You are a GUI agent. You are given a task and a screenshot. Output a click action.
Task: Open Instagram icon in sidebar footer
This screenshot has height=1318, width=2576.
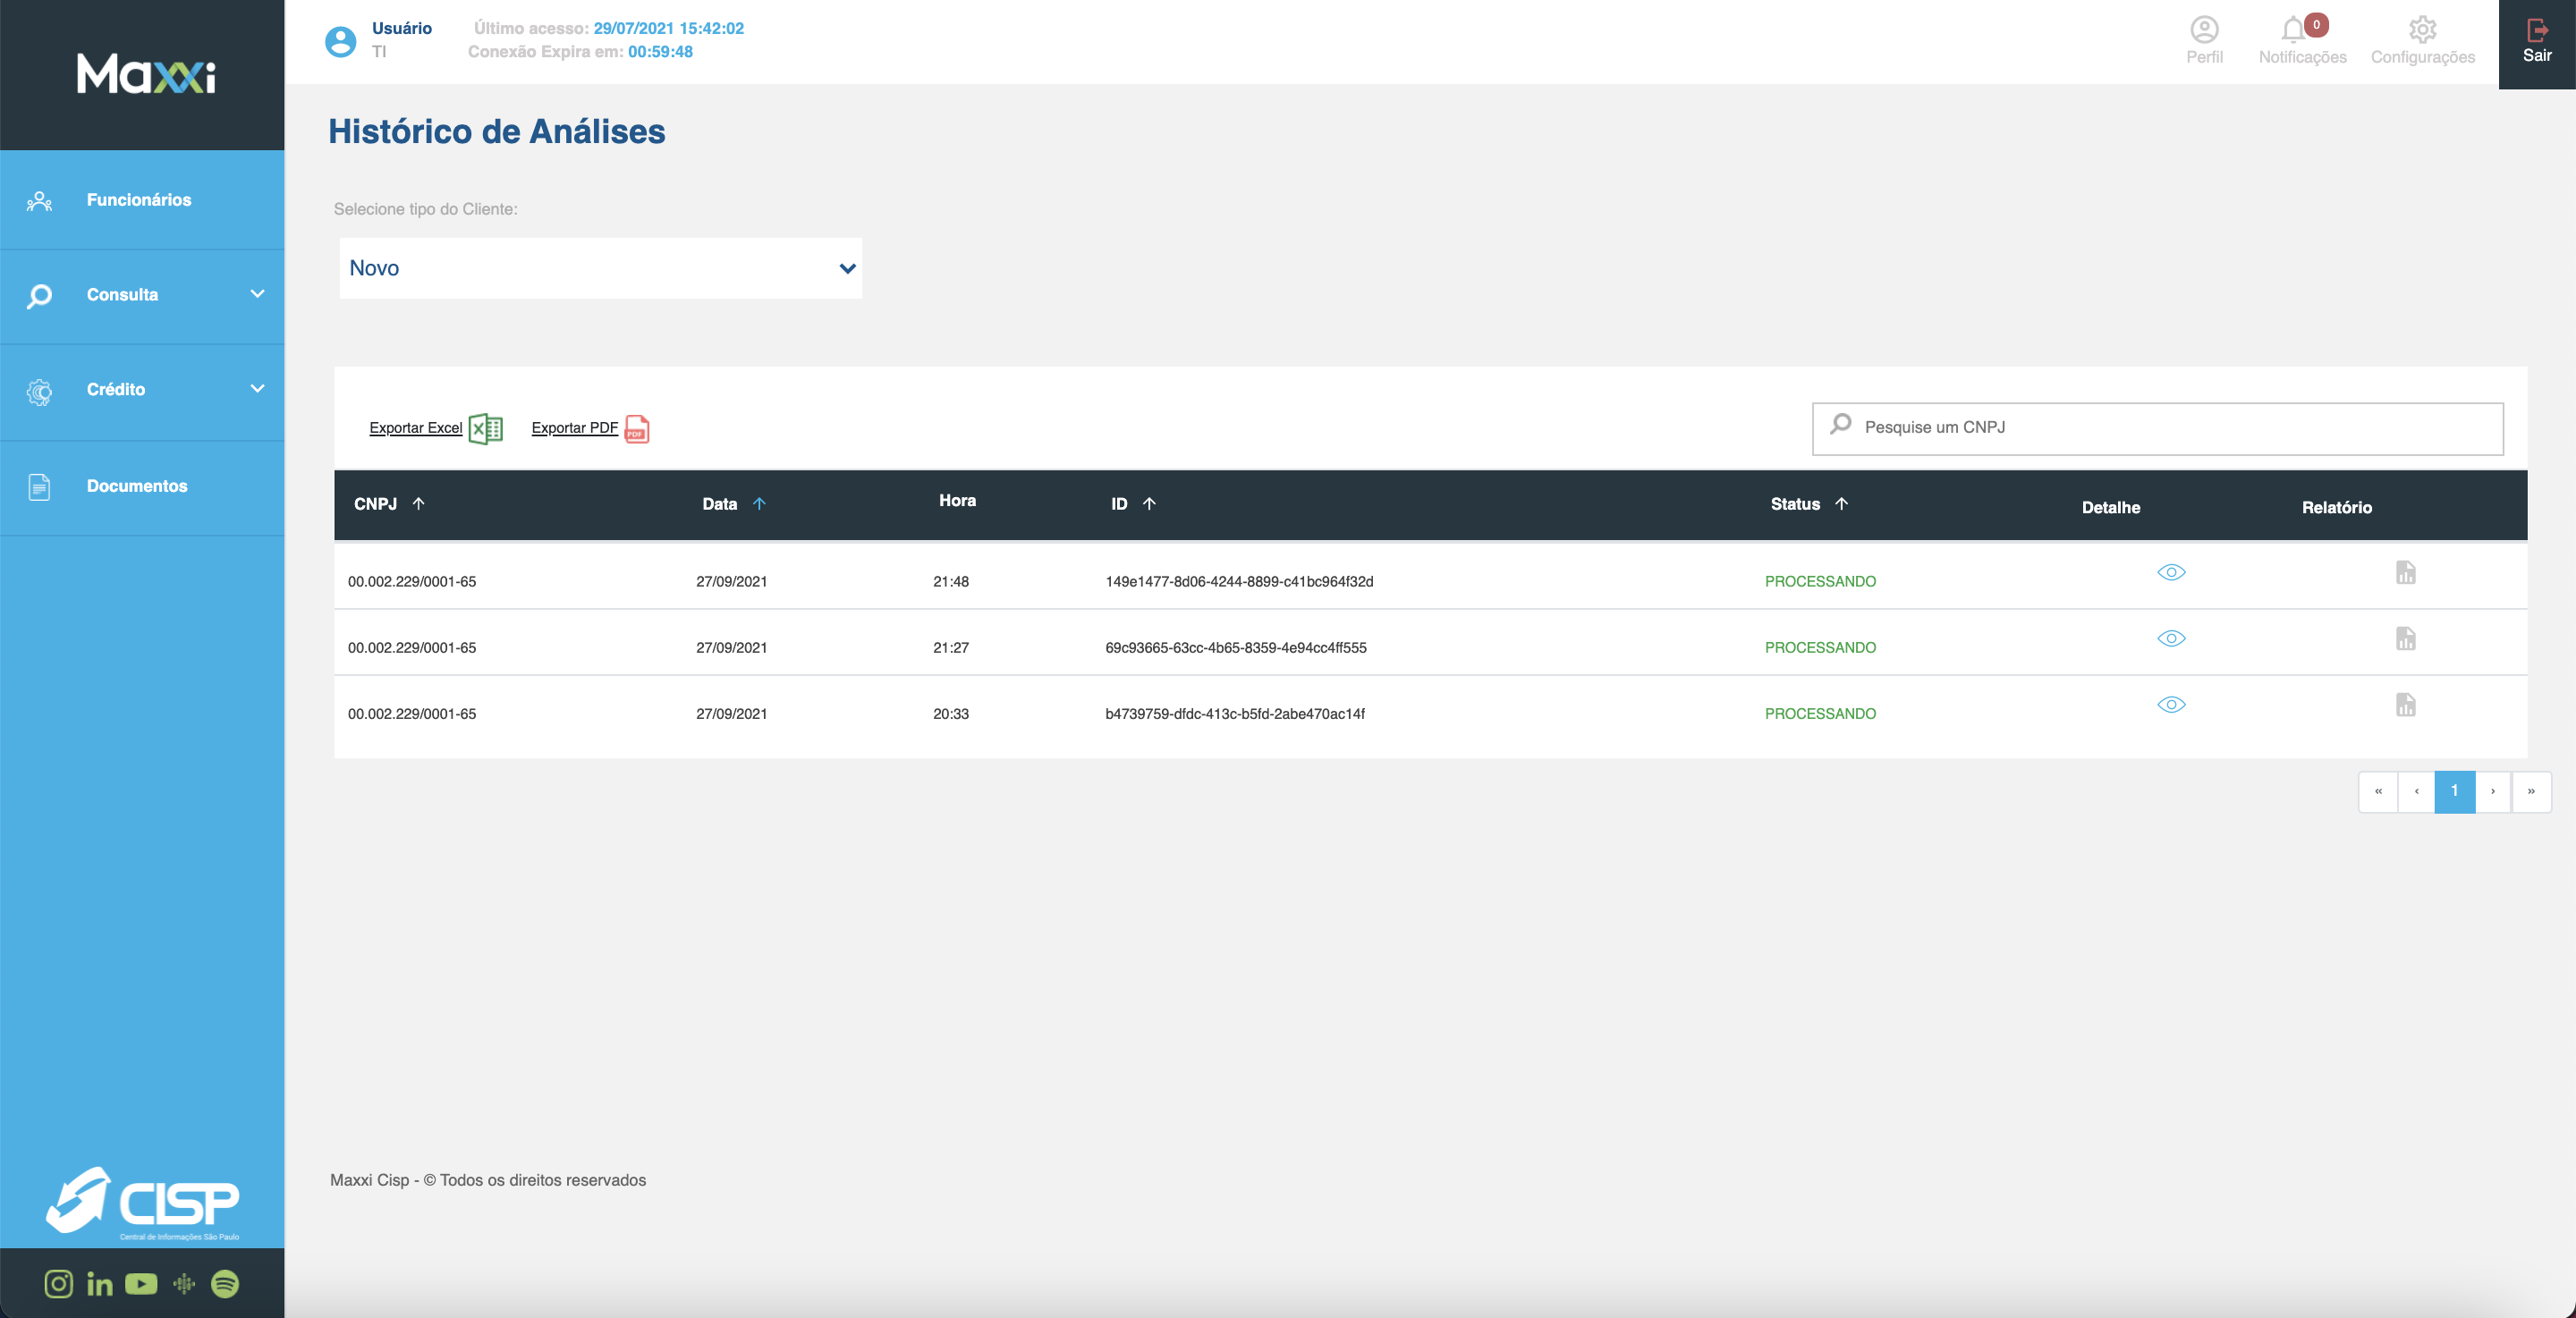click(x=59, y=1283)
